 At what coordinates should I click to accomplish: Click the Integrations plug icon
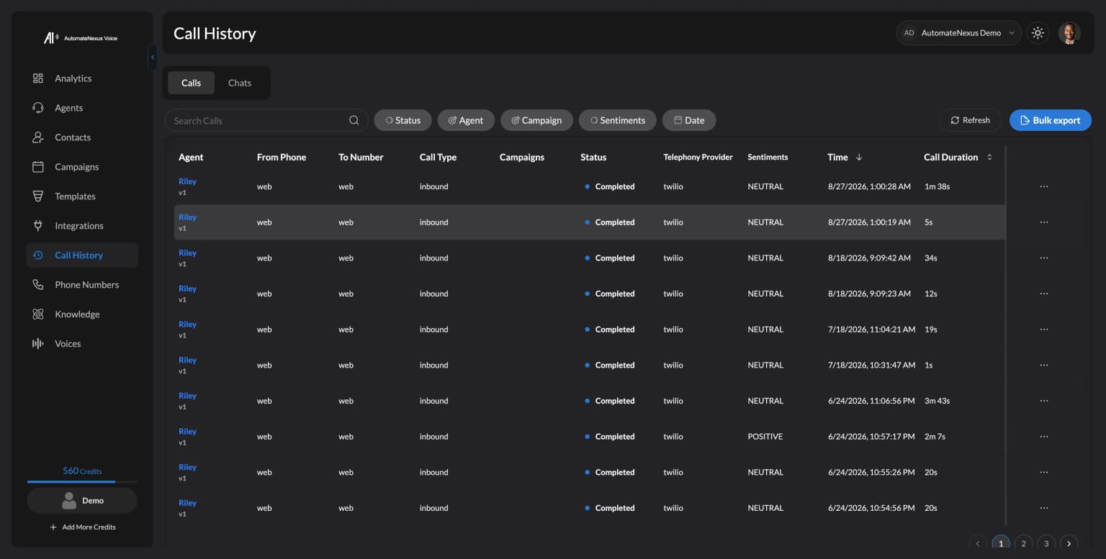38,226
